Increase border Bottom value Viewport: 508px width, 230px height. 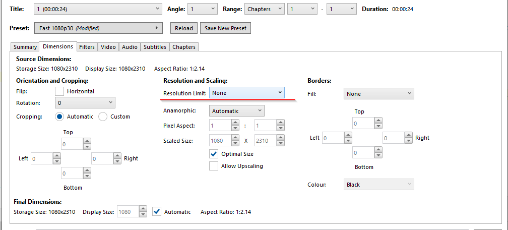pos(378,150)
